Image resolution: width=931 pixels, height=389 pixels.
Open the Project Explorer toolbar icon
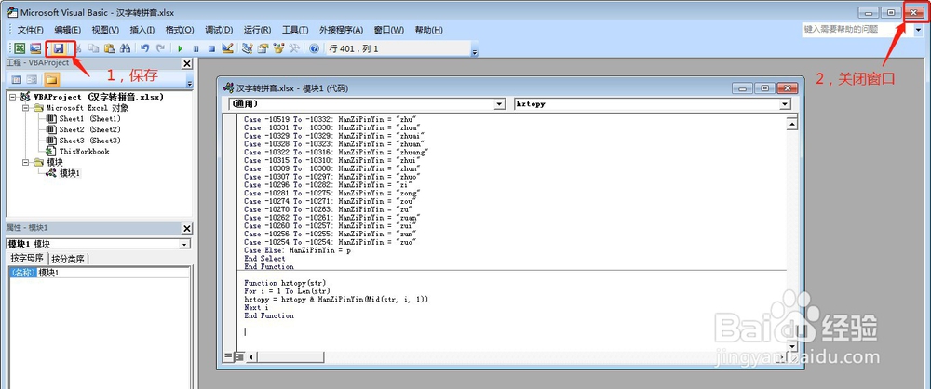pos(248,48)
